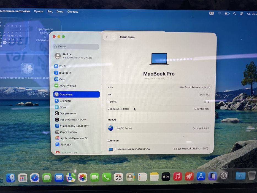Select Основные in the sidebar

(x=76, y=94)
